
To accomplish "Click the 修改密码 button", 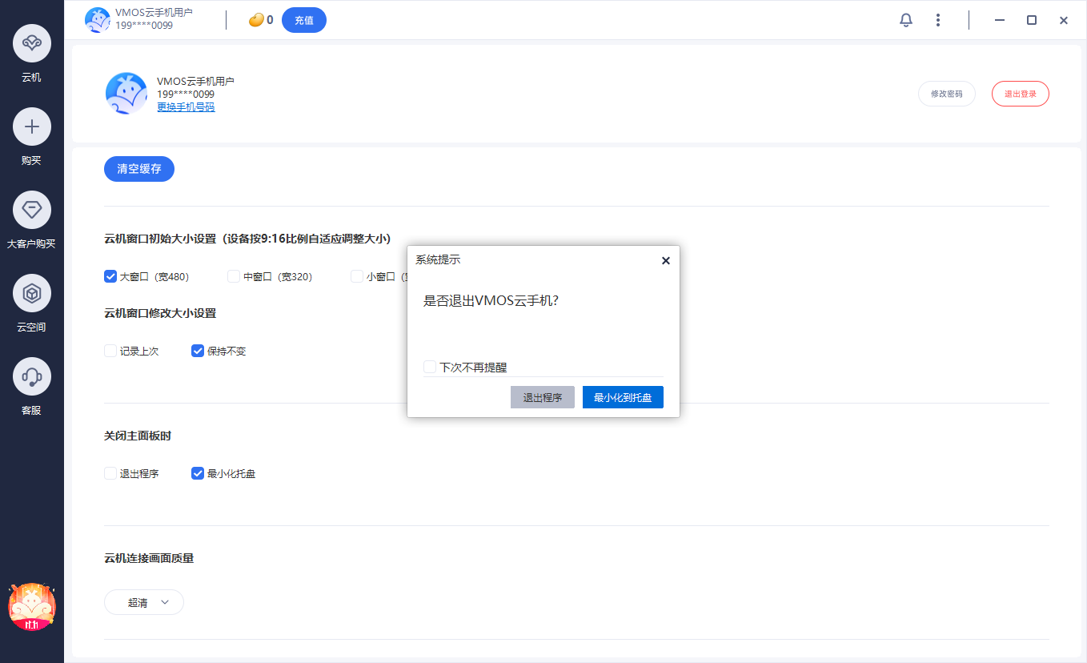I will pyautogui.click(x=947, y=94).
